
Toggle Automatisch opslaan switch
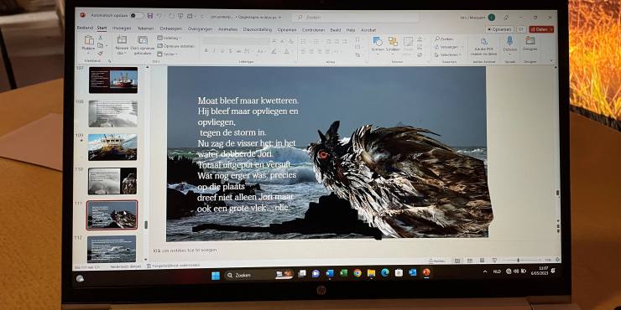tap(137, 15)
